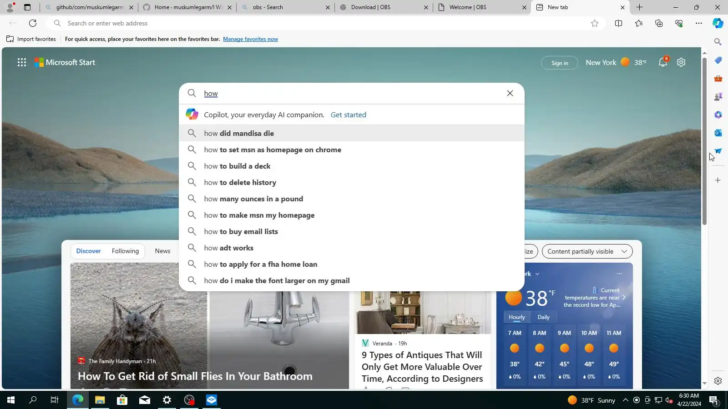Open the tab actions menu icon
Viewport: 728px width, 409px height.
point(27,7)
